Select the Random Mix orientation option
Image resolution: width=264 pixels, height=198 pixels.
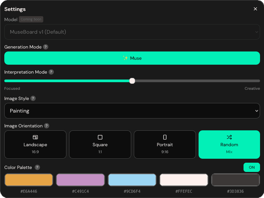pyautogui.click(x=229, y=144)
